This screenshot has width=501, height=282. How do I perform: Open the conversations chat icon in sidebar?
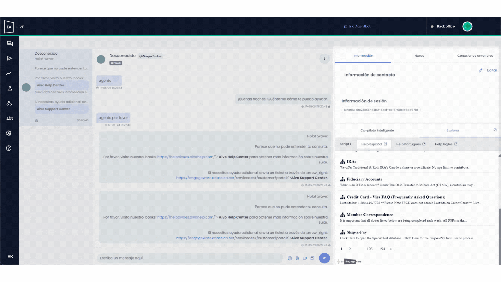point(10,43)
